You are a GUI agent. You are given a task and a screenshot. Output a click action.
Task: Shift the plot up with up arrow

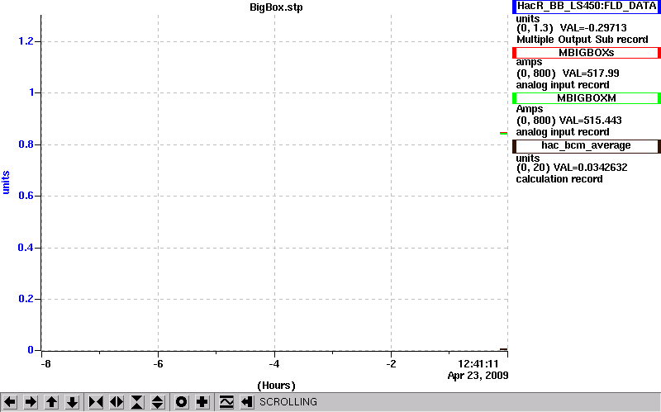[x=51, y=402]
